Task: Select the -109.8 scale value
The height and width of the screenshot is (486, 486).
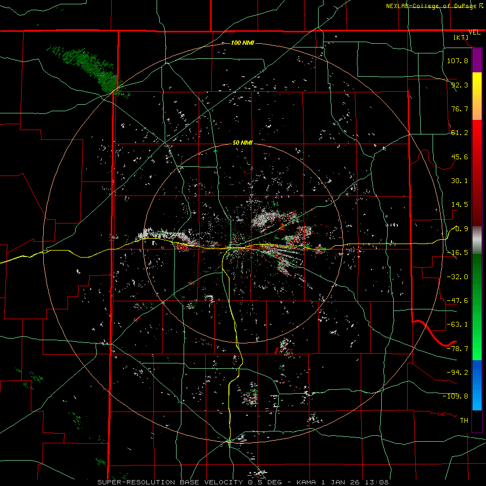Action: (x=455, y=396)
